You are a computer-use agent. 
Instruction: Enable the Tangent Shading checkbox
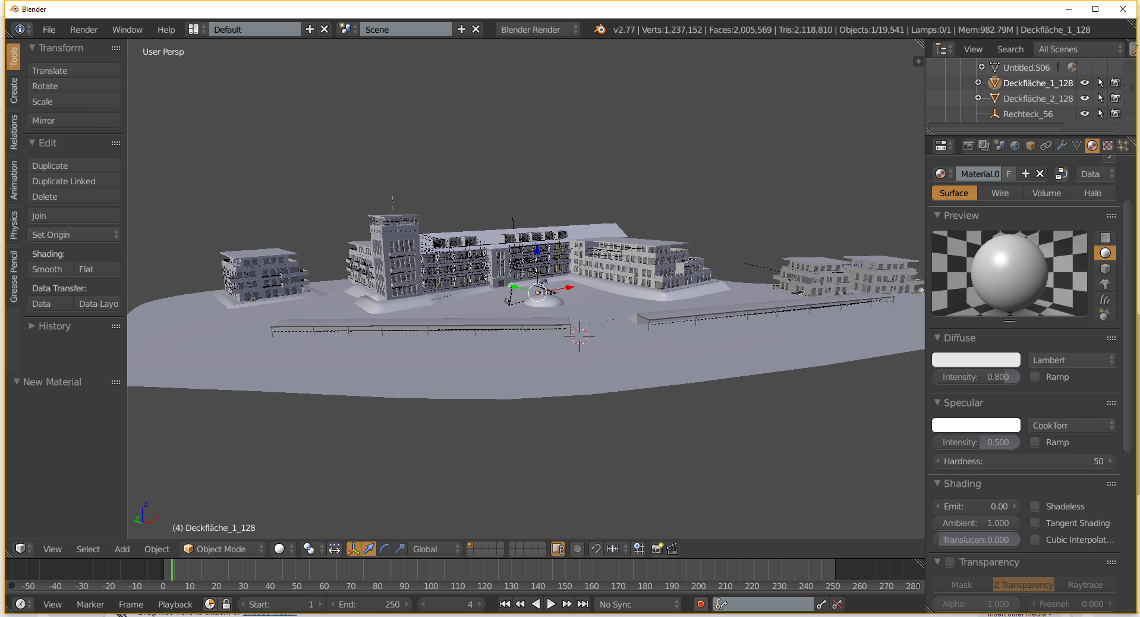click(1035, 522)
